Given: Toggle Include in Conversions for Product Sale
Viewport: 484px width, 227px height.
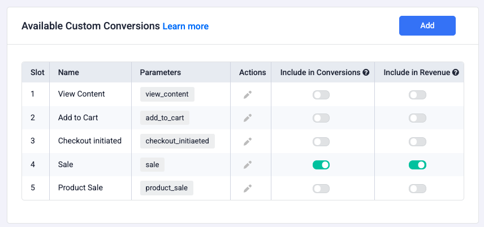Looking at the screenshot, I should [321, 189].
